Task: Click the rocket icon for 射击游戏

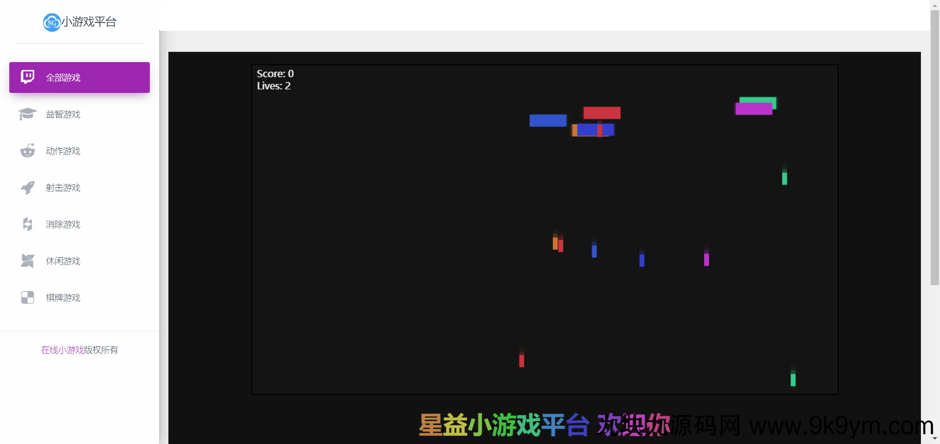Action: [x=27, y=187]
